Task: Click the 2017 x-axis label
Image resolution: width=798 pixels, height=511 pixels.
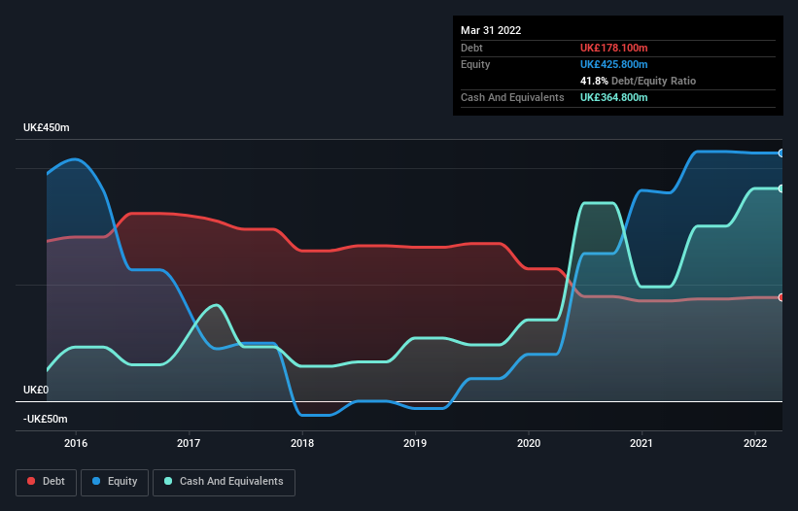Action: [189, 443]
